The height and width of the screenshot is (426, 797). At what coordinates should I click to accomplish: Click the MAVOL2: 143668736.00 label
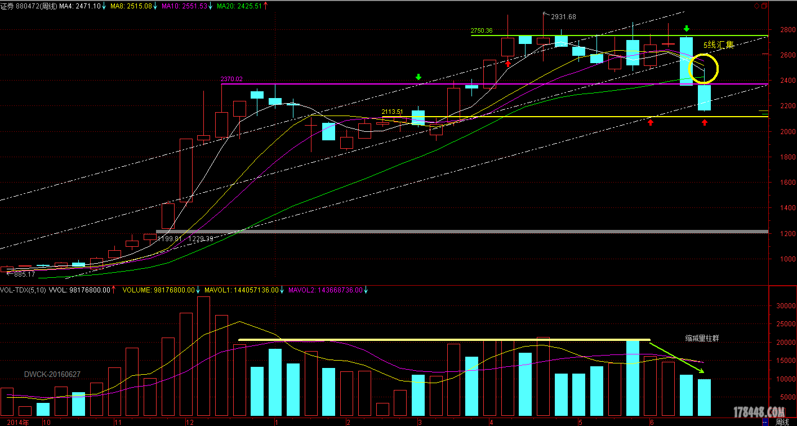(x=325, y=290)
